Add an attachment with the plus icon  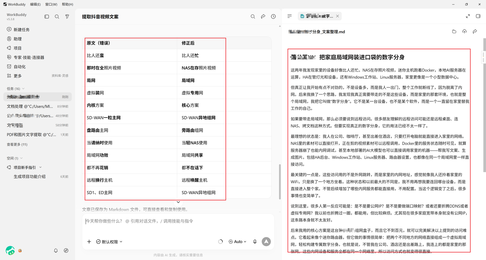pos(89,242)
